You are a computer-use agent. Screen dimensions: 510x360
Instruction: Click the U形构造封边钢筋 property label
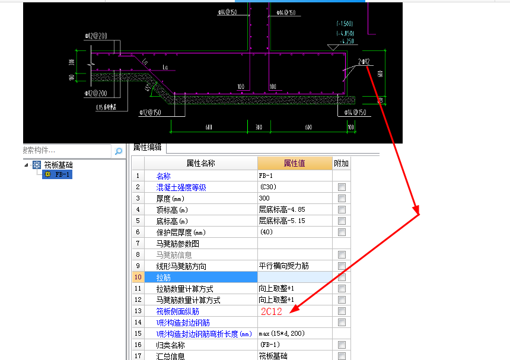click(x=183, y=323)
